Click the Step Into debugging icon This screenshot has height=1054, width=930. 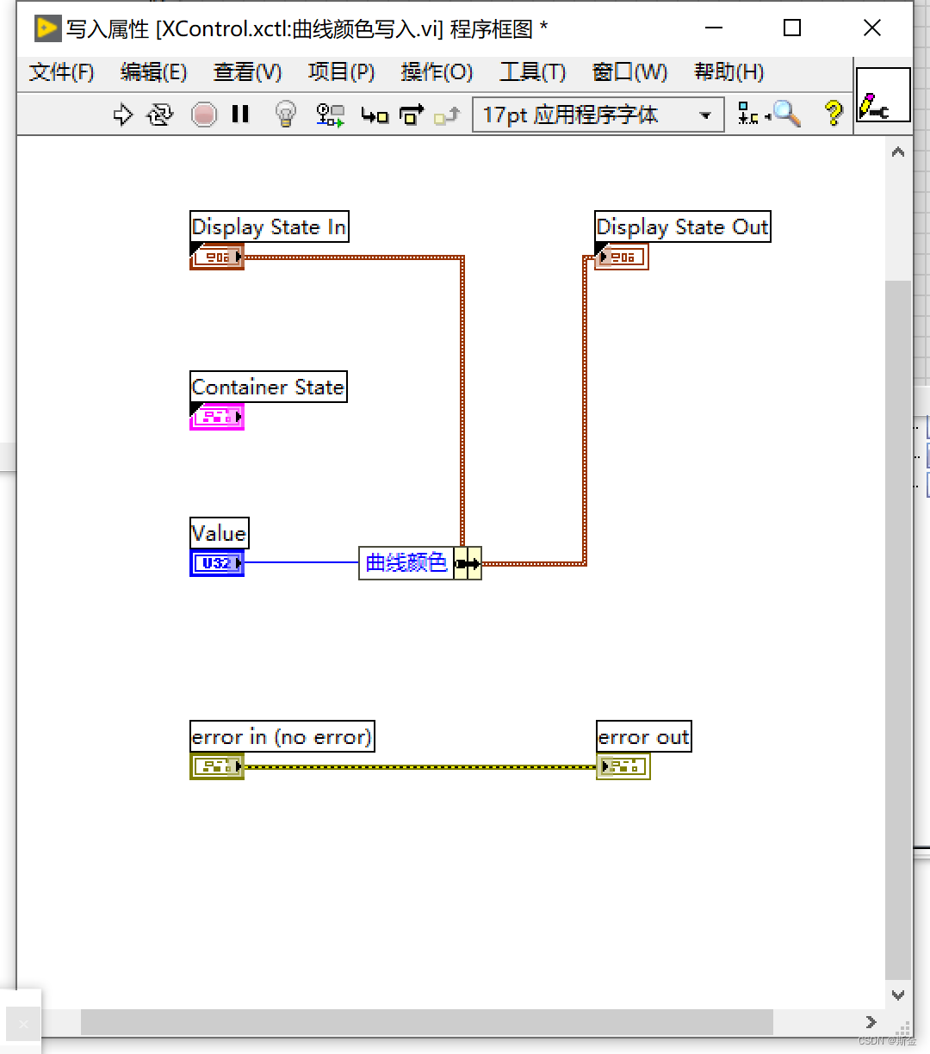click(x=375, y=115)
